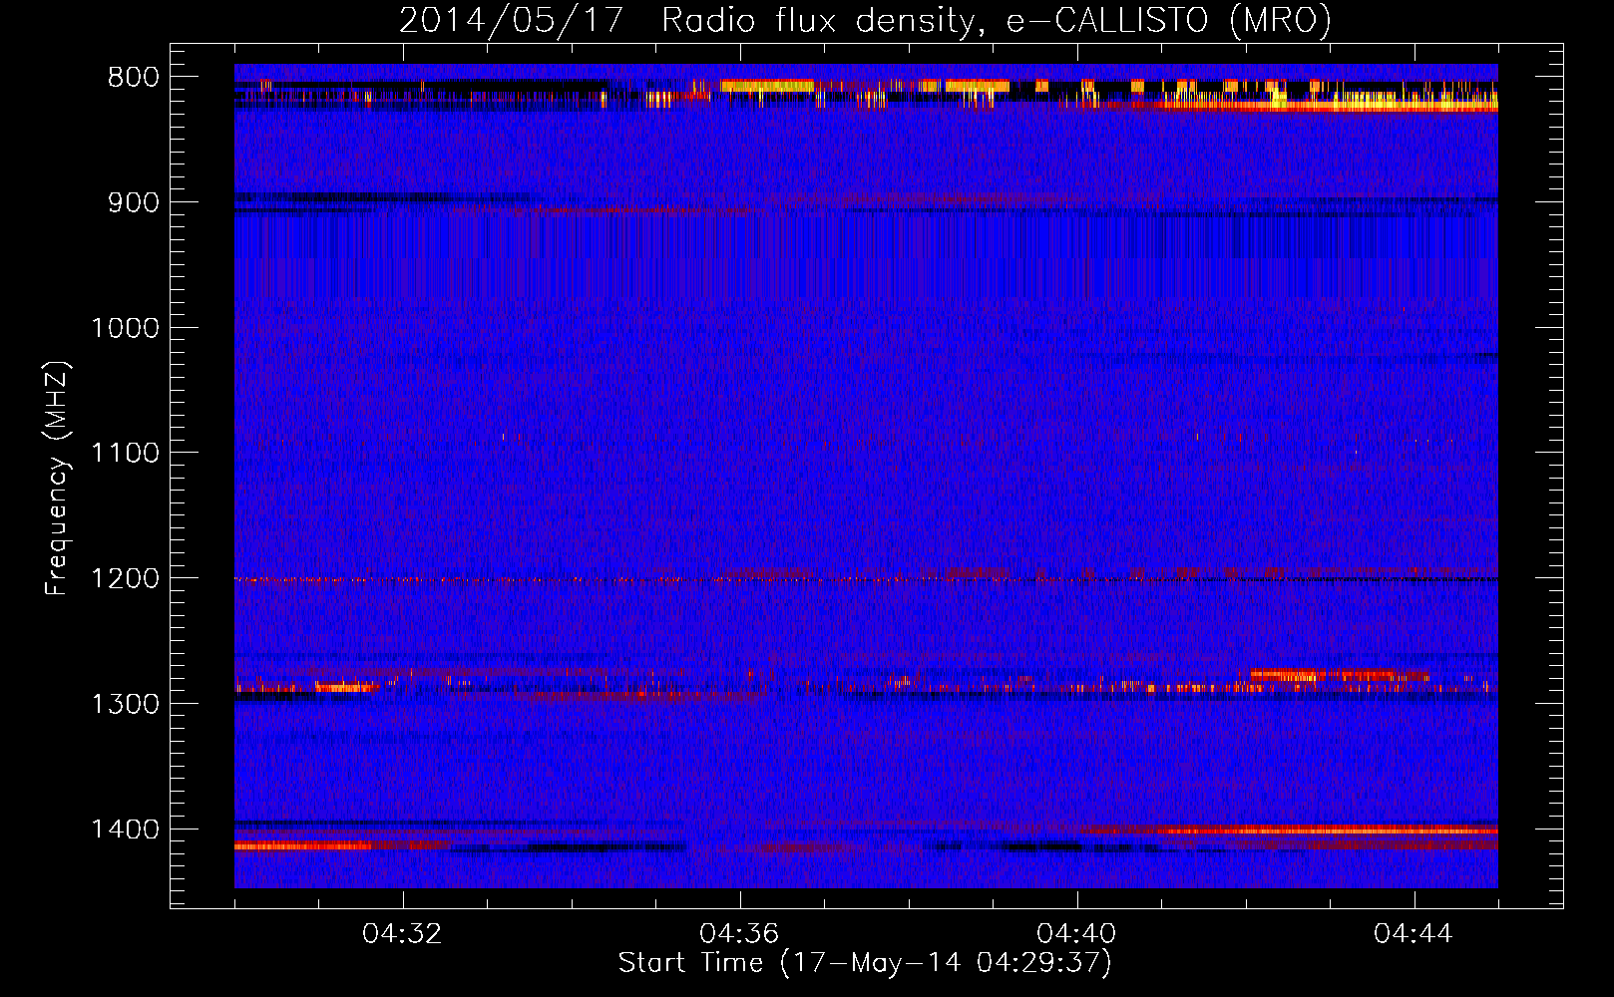Click the 1300 frequency tick label
The image size is (1614, 997).
[125, 704]
